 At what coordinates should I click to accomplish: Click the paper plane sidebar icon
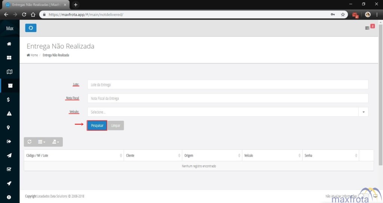[x=9, y=155]
